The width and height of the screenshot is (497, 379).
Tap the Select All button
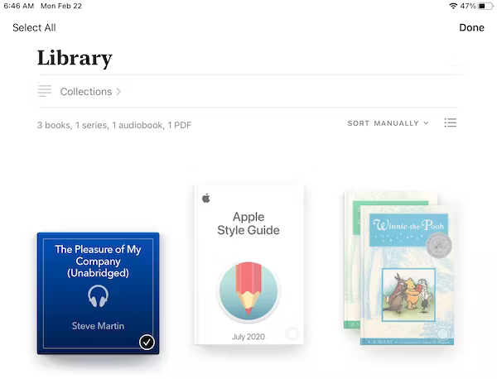click(x=34, y=27)
